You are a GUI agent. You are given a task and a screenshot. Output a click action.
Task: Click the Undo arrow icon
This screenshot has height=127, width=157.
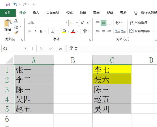pyautogui.click(x=15, y=4)
